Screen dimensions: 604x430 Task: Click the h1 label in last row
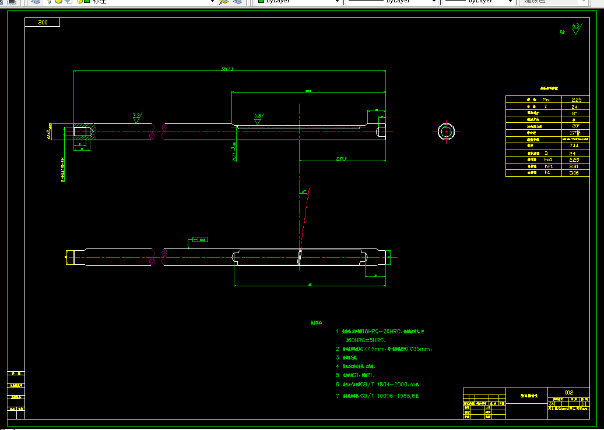[547, 173]
